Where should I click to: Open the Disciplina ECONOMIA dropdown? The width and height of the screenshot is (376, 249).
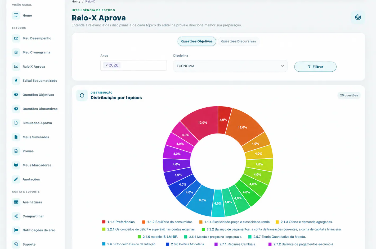click(x=230, y=66)
